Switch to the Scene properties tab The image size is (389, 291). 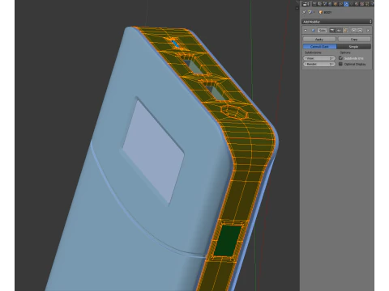[x=325, y=4]
